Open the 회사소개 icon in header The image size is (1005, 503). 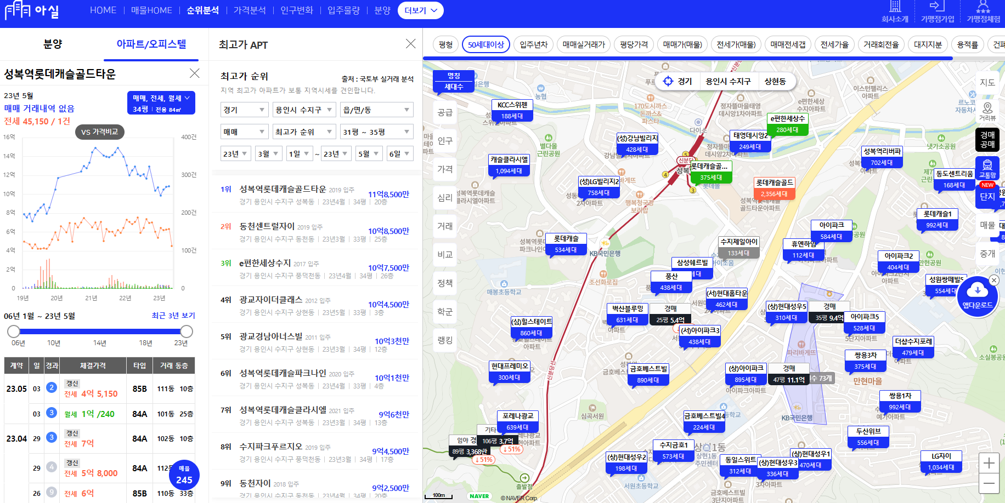click(895, 12)
